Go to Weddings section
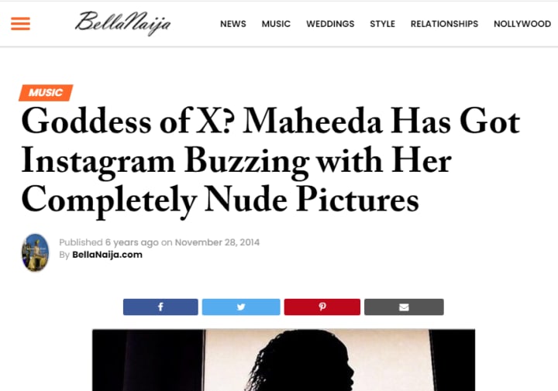 [x=330, y=24]
